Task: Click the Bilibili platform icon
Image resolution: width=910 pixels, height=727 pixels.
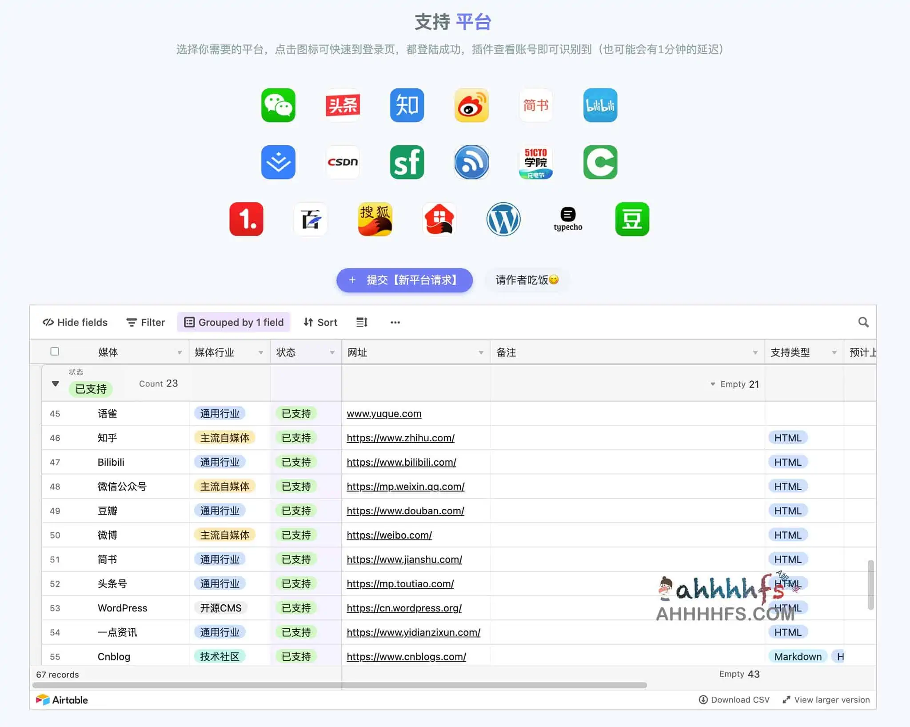Action: (x=600, y=105)
